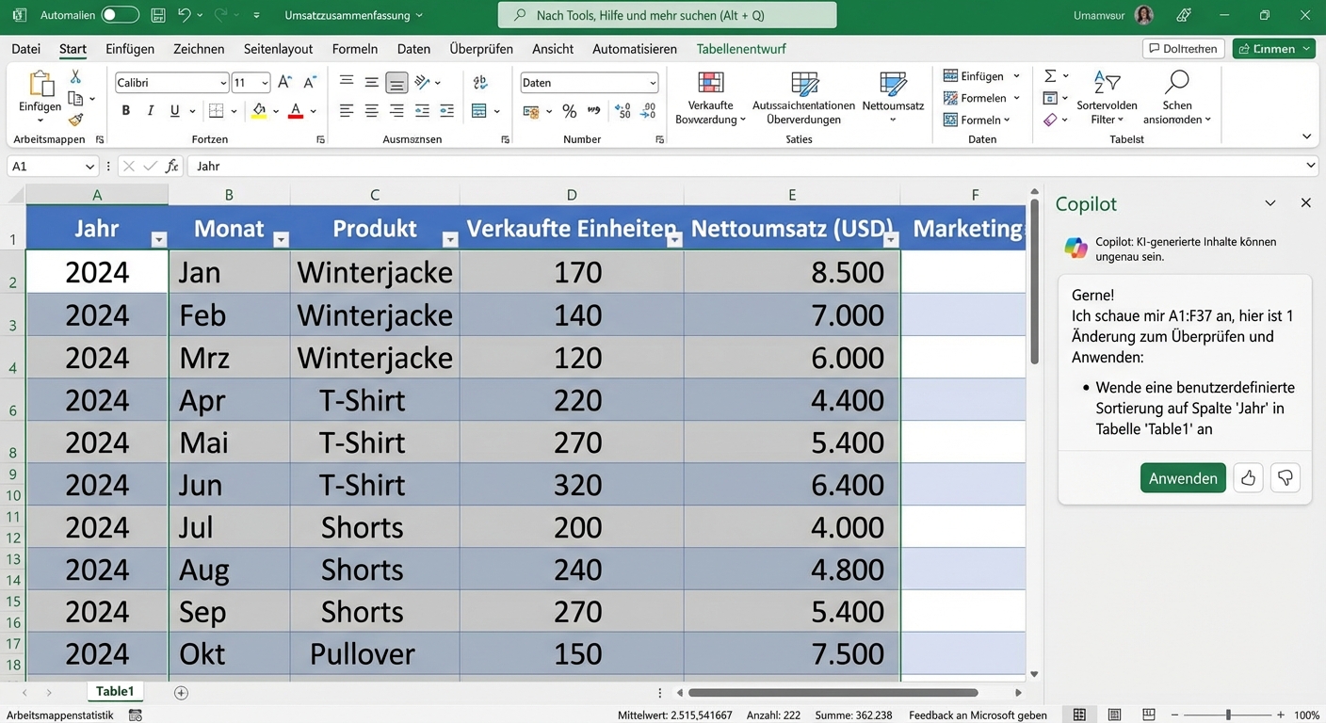
Task: Open the Calibri font dropdown
Action: [222, 82]
